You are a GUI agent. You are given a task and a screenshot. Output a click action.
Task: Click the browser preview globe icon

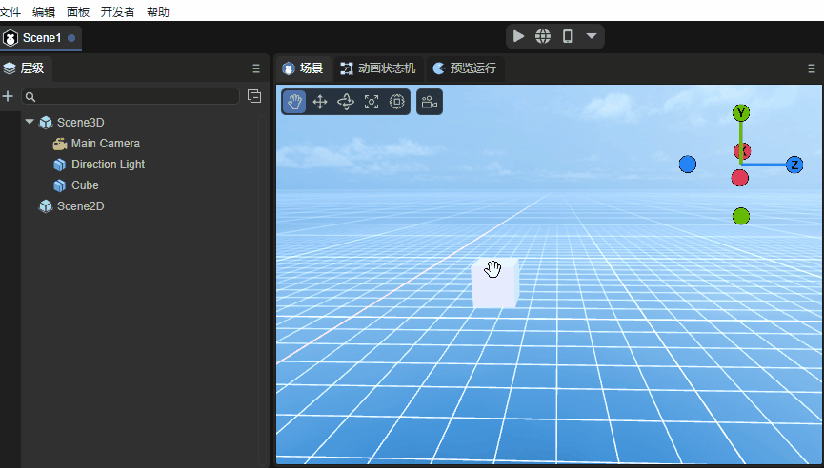(543, 36)
